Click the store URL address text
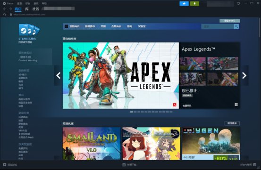The image size is (261, 170). coord(29,15)
